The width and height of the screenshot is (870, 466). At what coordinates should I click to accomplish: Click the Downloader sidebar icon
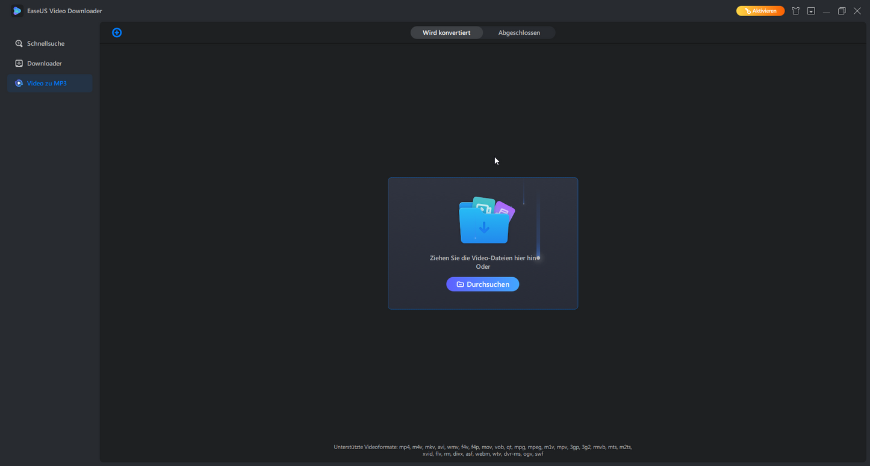(19, 63)
